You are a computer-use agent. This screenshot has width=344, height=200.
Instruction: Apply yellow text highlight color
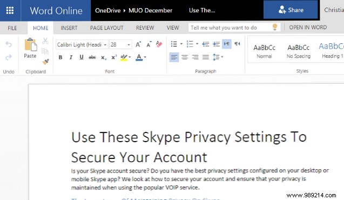(124, 57)
